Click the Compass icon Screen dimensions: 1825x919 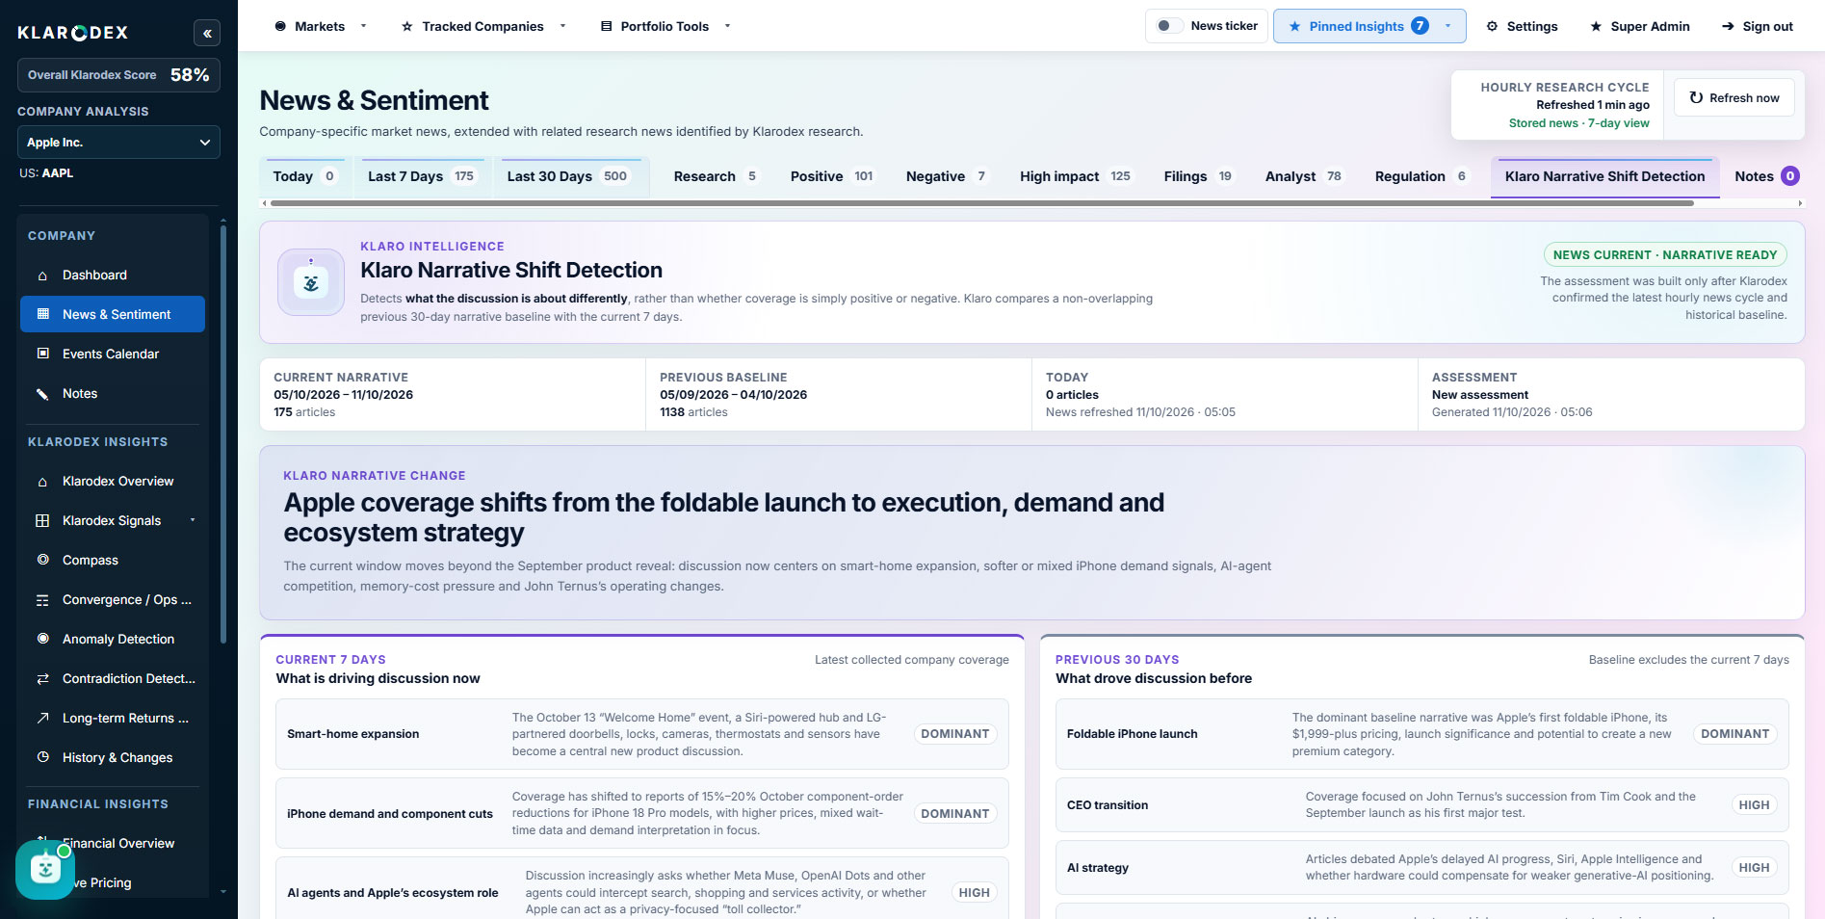(42, 560)
